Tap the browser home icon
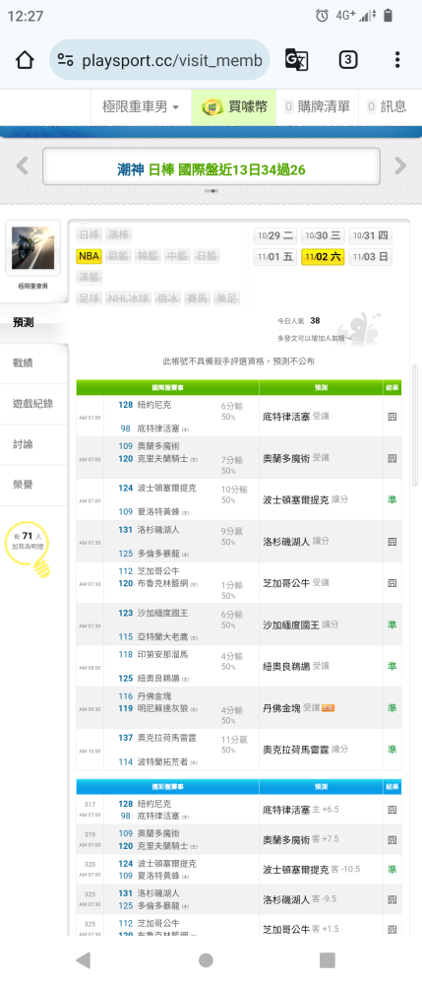 (x=25, y=60)
